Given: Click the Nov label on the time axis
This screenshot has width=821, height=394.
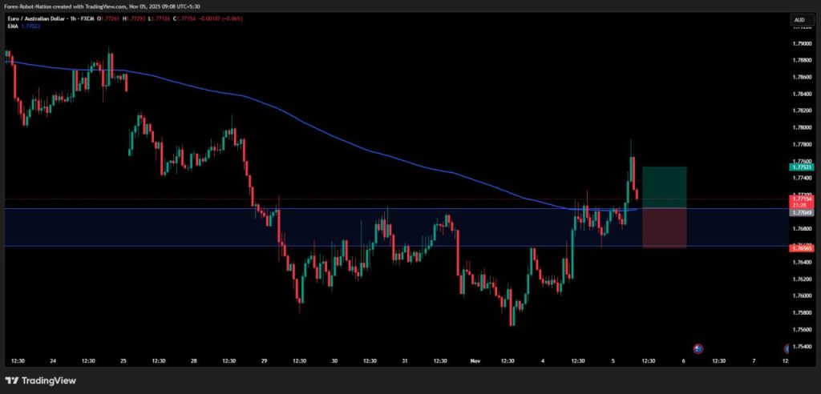Looking at the screenshot, I should click(474, 361).
